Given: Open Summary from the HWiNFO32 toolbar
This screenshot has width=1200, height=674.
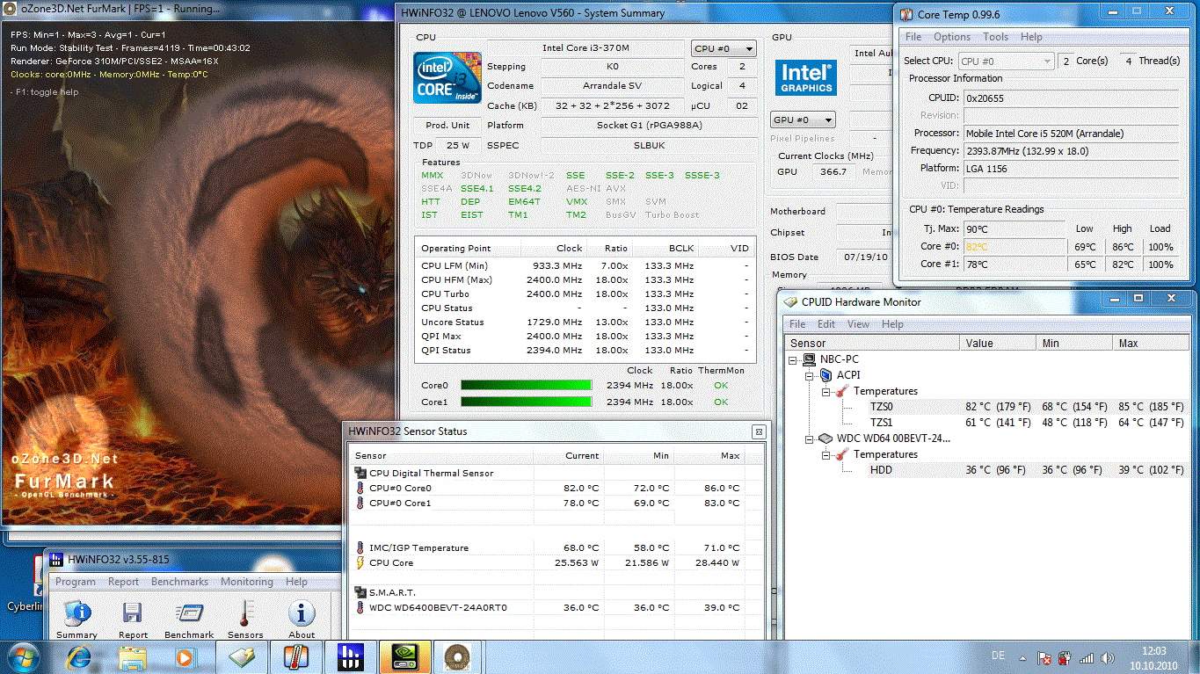Looking at the screenshot, I should [77, 619].
